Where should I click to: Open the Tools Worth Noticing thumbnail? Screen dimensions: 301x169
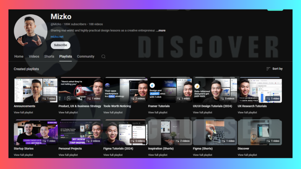125,90
